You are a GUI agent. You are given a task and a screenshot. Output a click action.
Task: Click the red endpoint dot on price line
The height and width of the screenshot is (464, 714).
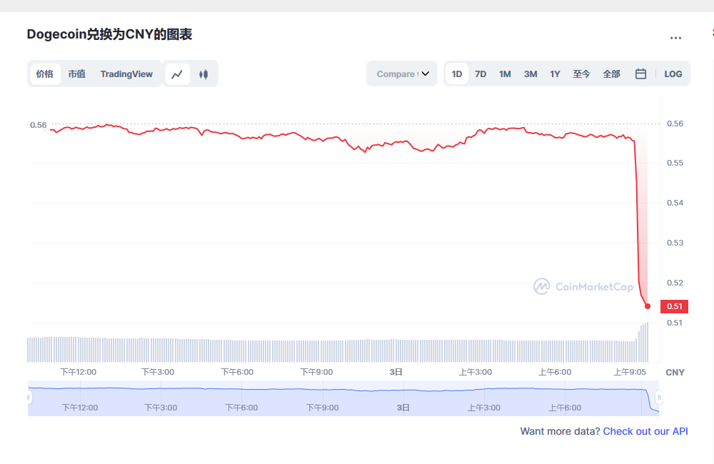coord(648,306)
